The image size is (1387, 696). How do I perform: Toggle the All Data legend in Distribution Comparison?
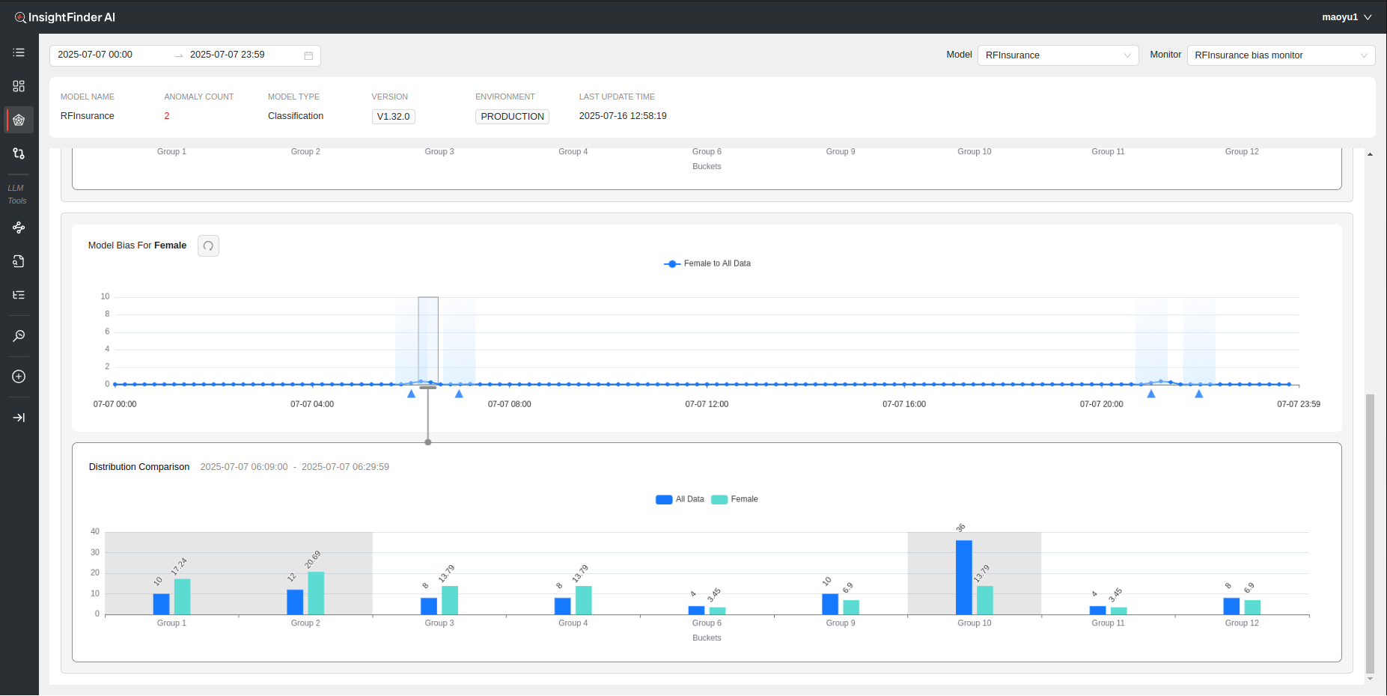pos(680,499)
